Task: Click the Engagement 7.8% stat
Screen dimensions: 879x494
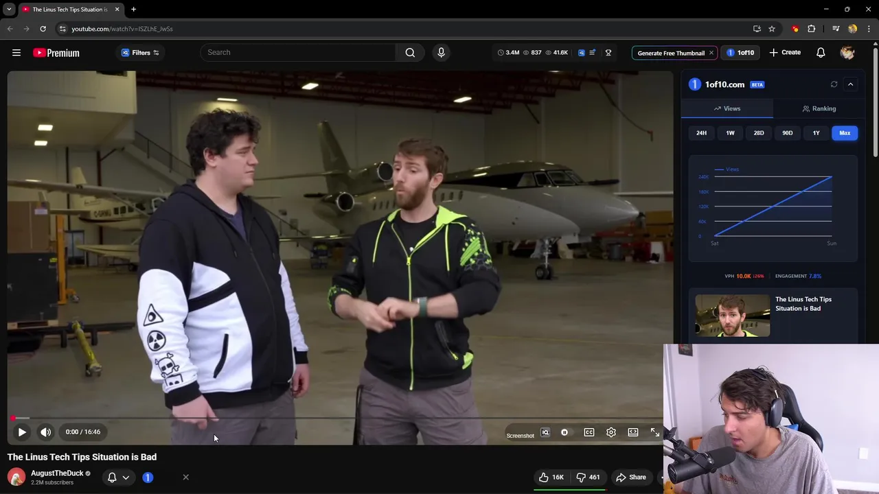Action: (798, 276)
